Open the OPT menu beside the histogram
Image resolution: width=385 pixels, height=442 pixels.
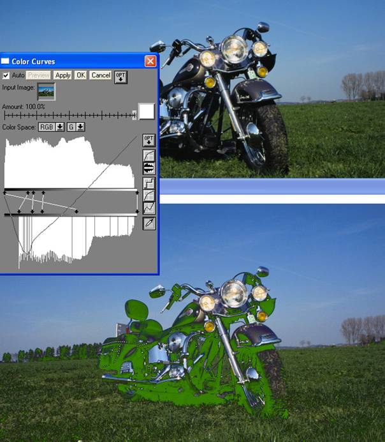point(149,140)
